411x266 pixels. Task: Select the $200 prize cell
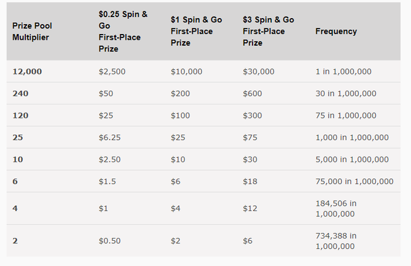[x=180, y=93]
